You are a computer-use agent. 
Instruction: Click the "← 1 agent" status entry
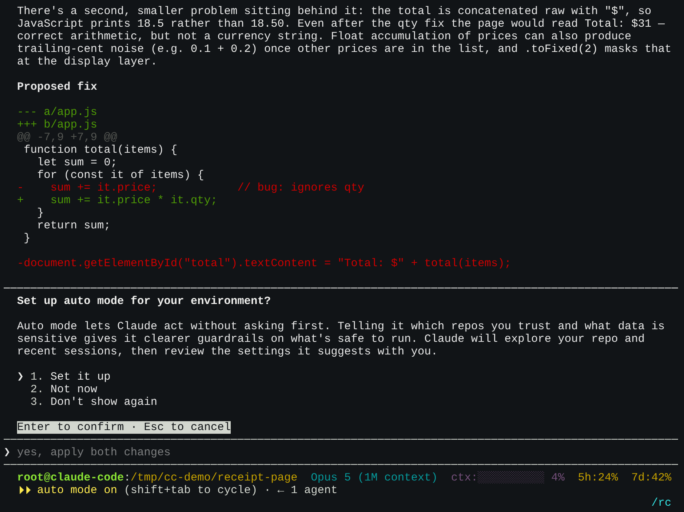307,490
